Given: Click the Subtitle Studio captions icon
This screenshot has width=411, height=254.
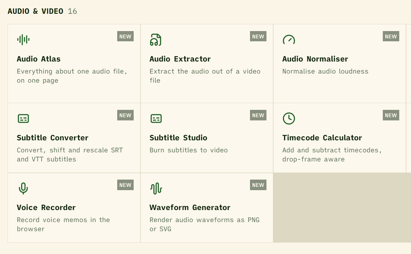Looking at the screenshot, I should [x=156, y=118].
